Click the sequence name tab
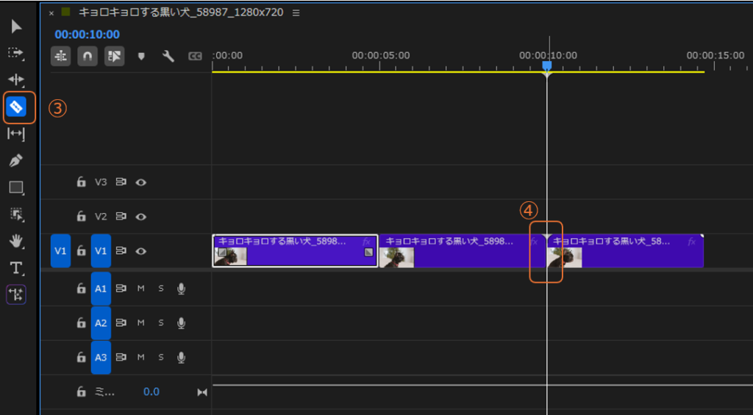 pos(180,12)
